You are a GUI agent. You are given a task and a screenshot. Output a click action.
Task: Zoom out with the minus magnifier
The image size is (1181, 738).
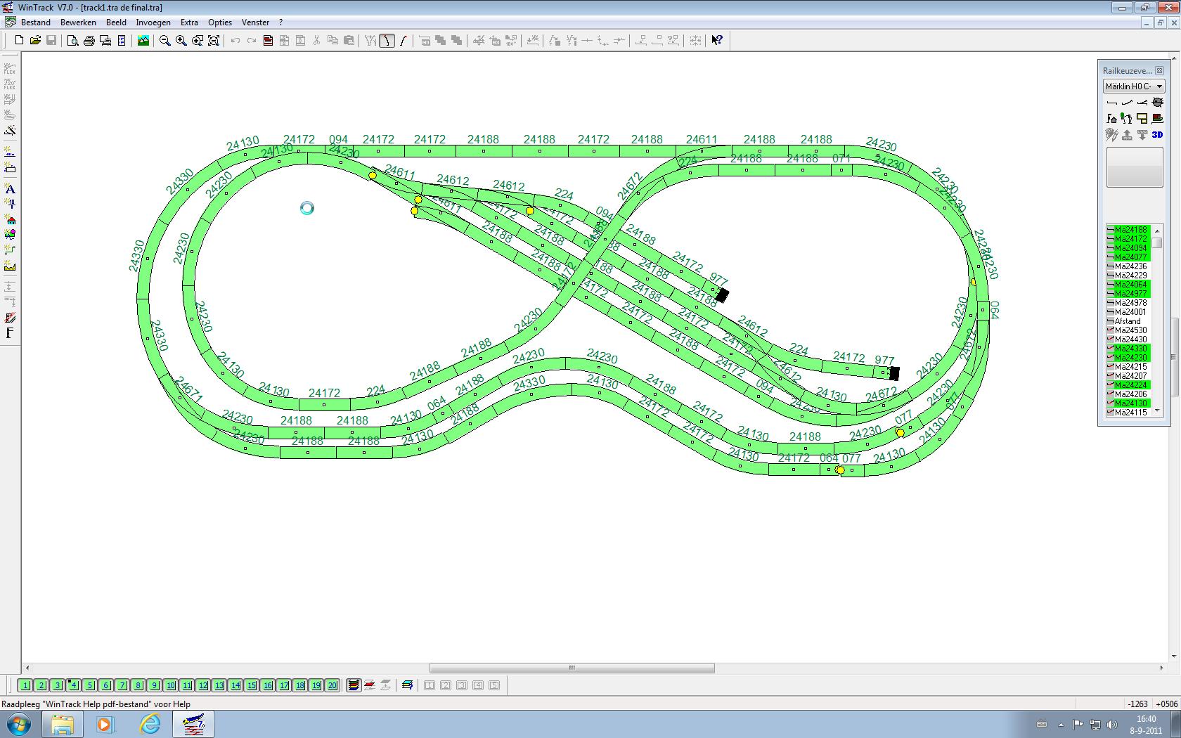pyautogui.click(x=164, y=41)
